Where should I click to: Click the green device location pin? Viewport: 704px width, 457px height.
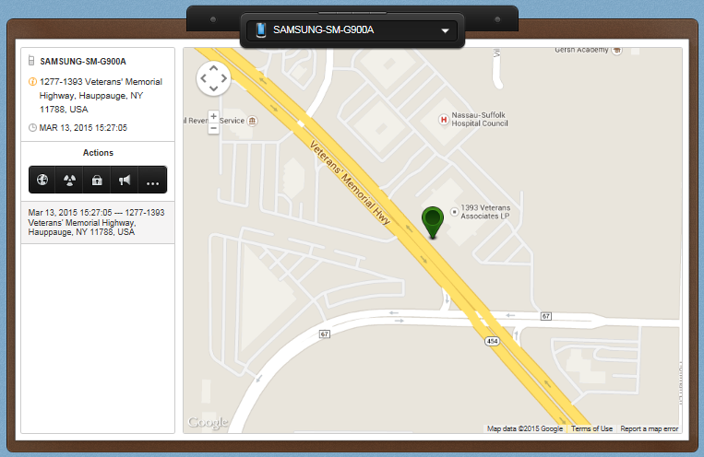point(433,222)
